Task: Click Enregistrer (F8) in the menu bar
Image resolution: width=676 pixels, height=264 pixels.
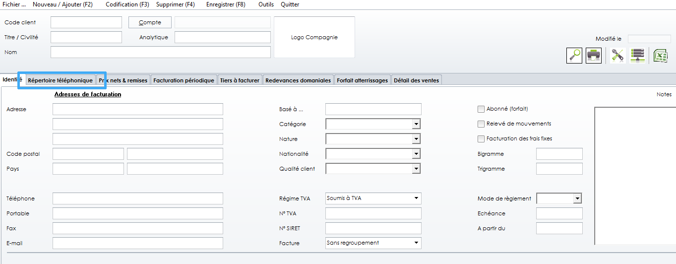Action: [x=226, y=4]
